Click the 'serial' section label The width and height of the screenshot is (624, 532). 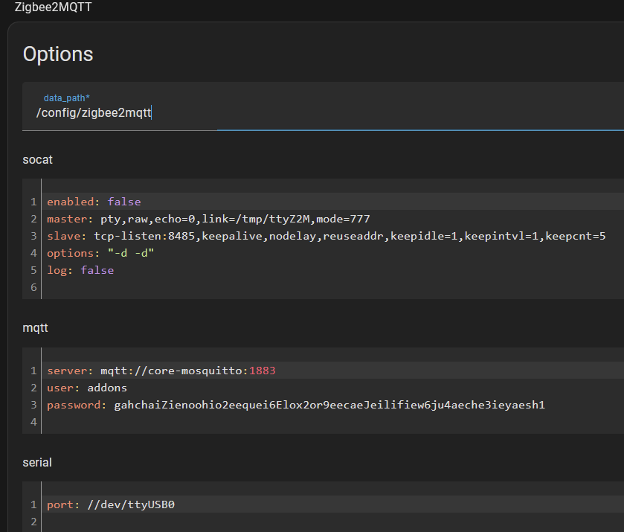click(37, 462)
